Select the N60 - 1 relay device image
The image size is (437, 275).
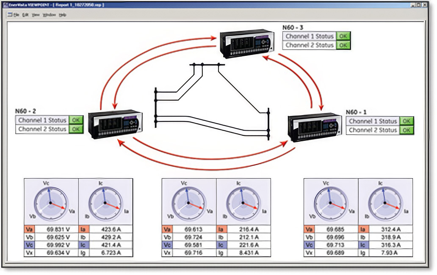[x=315, y=127]
